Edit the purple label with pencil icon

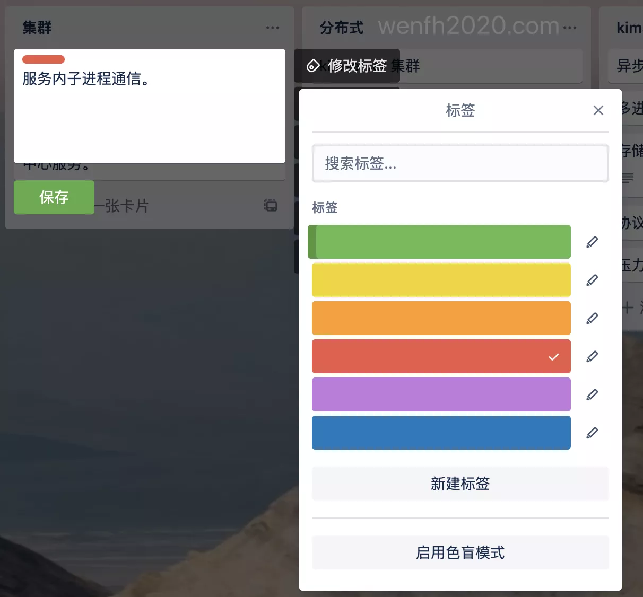(x=592, y=394)
